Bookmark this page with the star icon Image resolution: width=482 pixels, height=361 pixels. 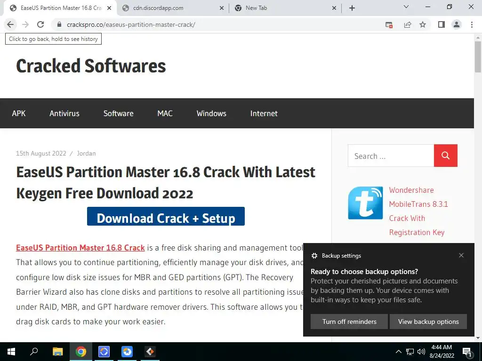(423, 24)
